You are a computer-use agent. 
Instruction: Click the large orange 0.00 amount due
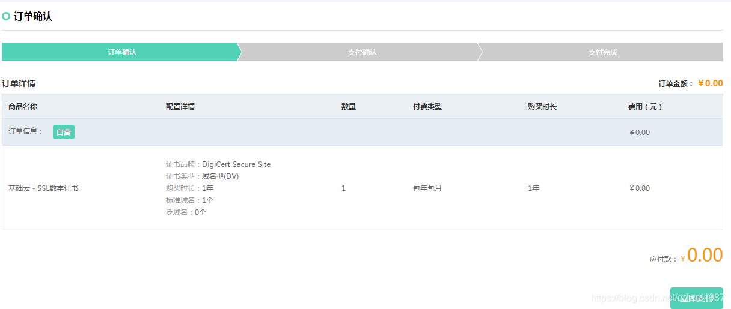[x=705, y=255]
